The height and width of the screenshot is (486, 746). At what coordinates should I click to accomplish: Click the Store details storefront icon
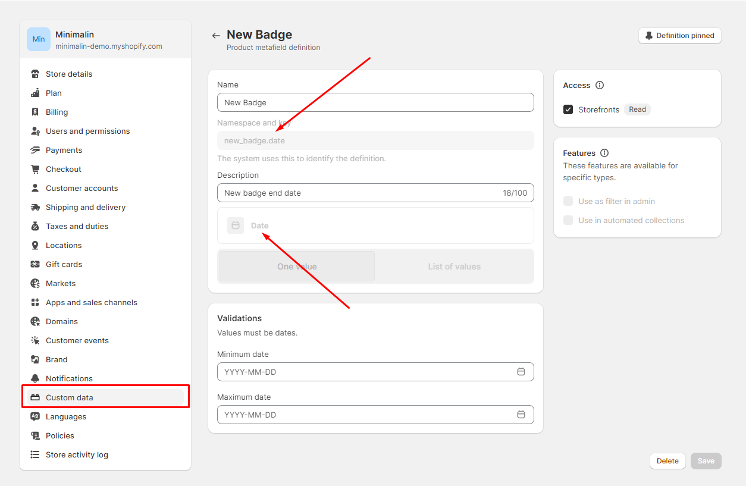click(x=35, y=74)
